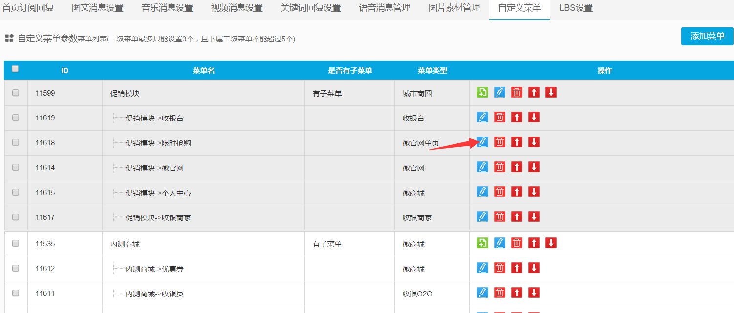Edit the 收银员 submenu row 11611
The width and height of the screenshot is (734, 313).
pos(482,293)
